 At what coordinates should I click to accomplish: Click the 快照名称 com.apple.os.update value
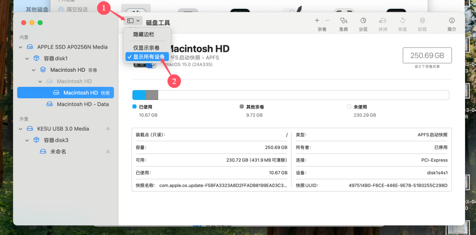223,185
